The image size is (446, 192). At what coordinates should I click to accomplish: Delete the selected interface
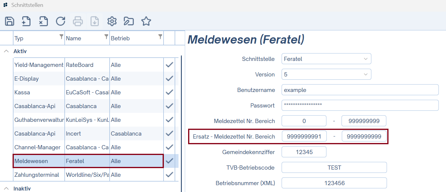tap(43, 21)
